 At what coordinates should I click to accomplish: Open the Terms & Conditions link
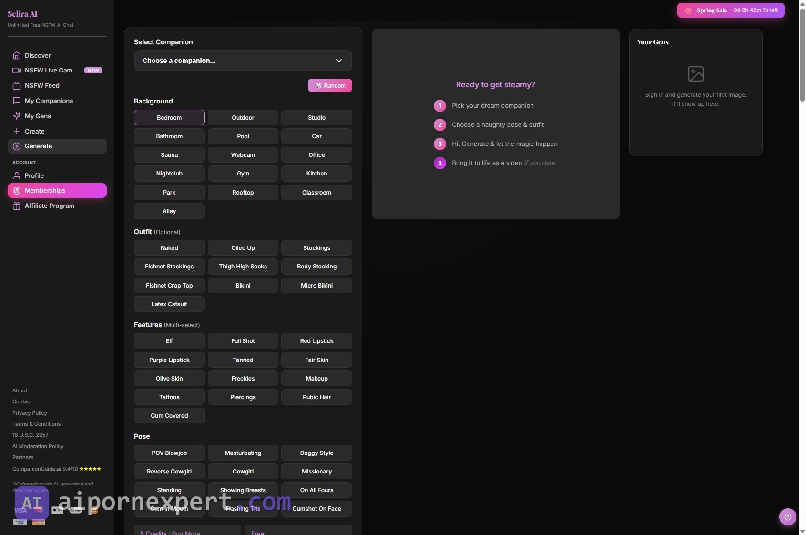(37, 424)
